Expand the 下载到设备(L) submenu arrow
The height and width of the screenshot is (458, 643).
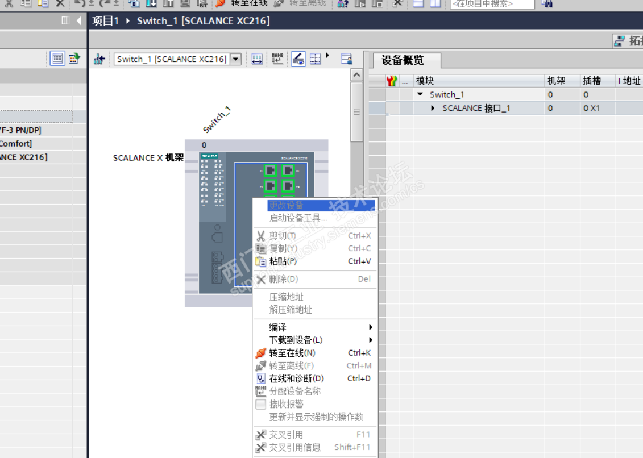pos(371,340)
